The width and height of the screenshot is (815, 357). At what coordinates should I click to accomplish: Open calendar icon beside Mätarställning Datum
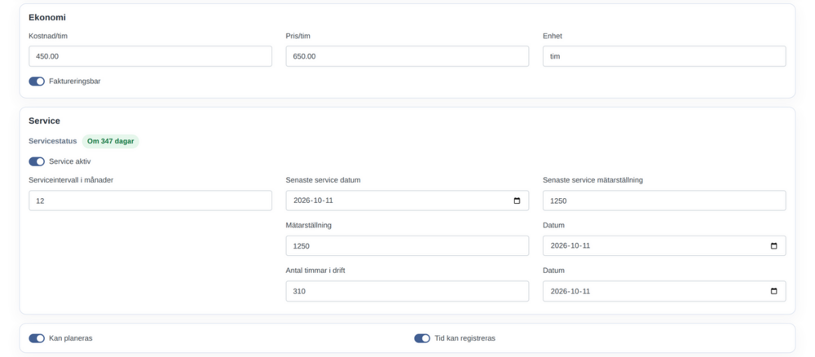(773, 246)
